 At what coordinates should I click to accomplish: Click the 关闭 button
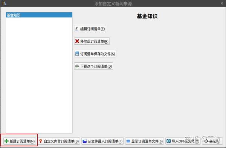point(212,141)
